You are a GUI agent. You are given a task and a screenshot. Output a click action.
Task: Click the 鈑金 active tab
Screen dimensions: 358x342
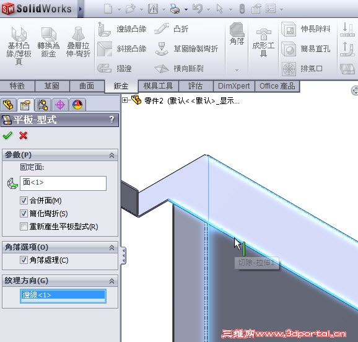point(121,86)
